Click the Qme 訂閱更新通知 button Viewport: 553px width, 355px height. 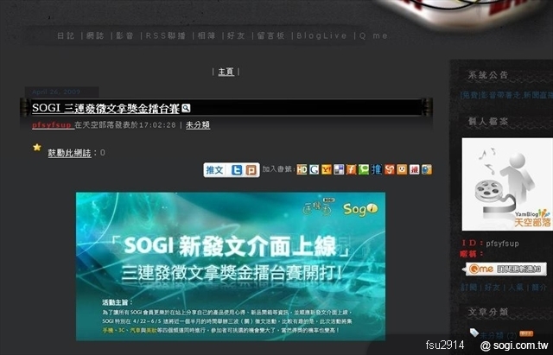505,269
